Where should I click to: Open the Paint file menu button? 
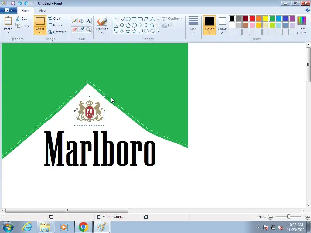click(8, 10)
